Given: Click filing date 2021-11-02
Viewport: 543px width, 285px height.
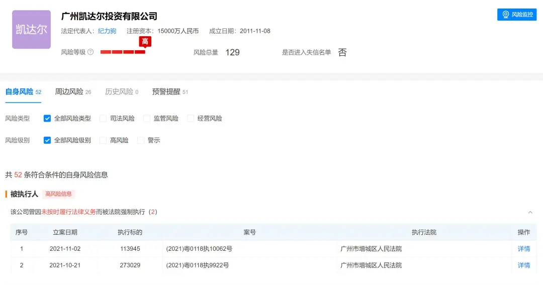Looking at the screenshot, I should tap(65, 249).
